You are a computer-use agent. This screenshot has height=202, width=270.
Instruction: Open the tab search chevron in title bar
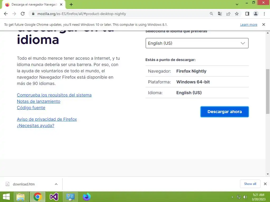237,4
